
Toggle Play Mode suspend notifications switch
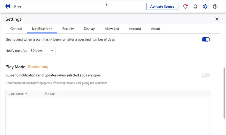(206, 75)
